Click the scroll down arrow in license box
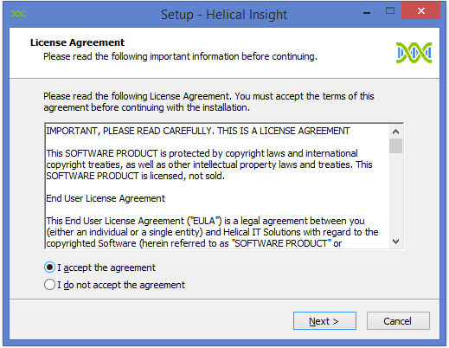449x348 pixels. 395,242
